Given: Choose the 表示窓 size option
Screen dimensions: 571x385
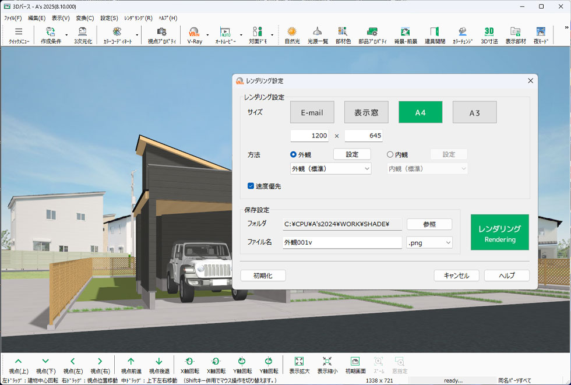Looking at the screenshot, I should (366, 112).
